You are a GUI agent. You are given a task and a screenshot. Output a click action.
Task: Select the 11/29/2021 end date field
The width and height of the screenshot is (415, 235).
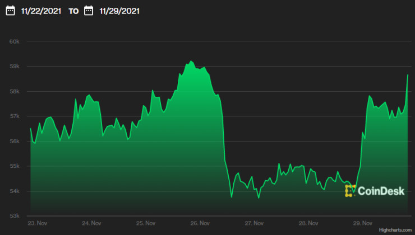(121, 11)
